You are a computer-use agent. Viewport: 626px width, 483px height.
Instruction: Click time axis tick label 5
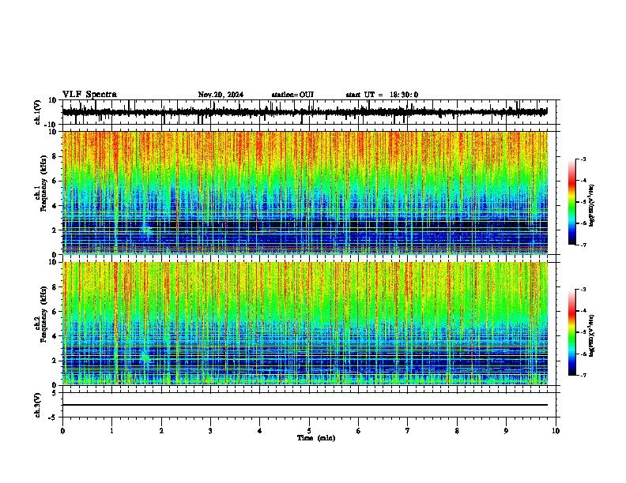[x=309, y=431]
